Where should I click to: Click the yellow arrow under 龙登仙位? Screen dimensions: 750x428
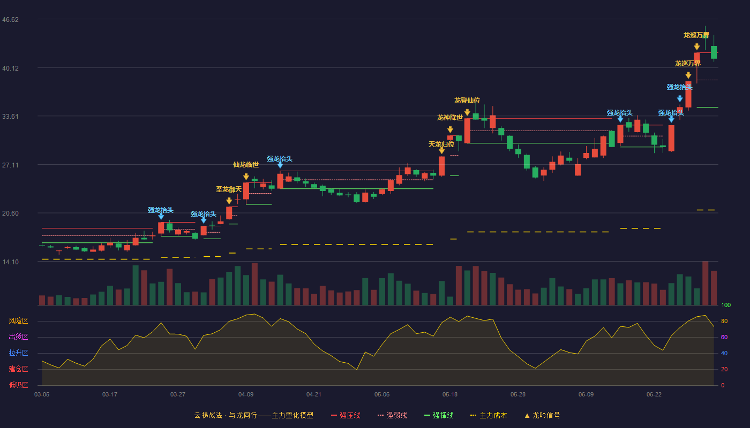pyautogui.click(x=467, y=112)
